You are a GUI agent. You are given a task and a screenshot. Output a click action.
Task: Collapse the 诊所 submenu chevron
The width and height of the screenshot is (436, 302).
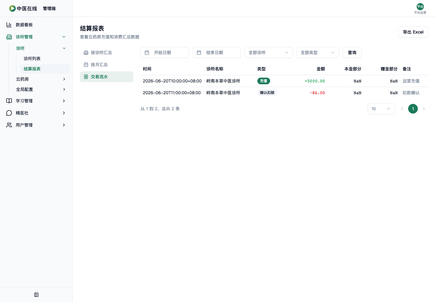[64, 48]
